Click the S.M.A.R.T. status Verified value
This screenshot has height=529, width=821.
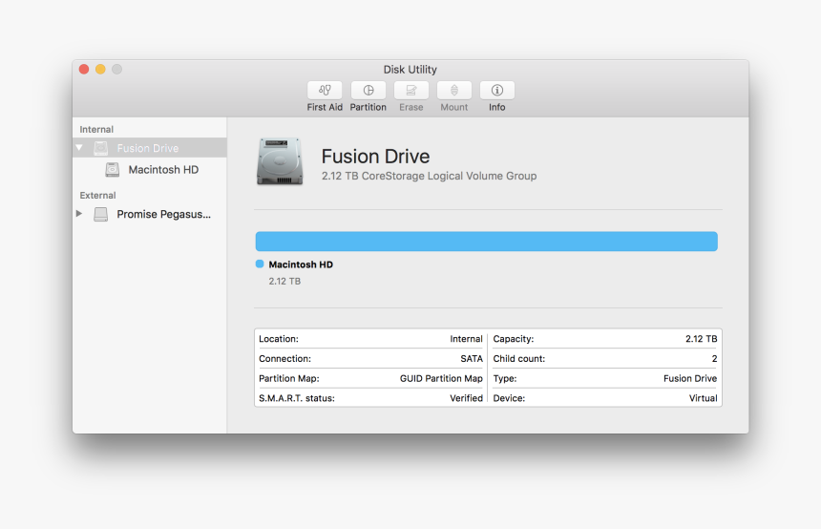coord(466,398)
